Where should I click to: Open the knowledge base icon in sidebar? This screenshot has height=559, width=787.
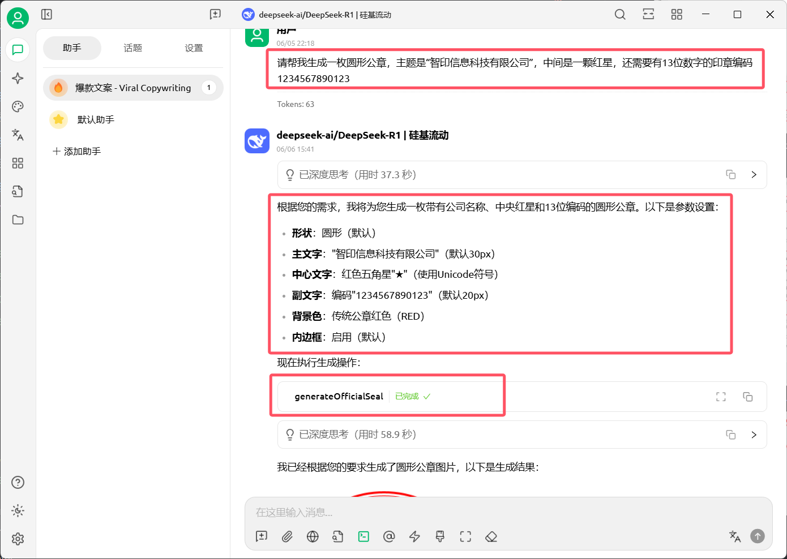click(x=18, y=191)
